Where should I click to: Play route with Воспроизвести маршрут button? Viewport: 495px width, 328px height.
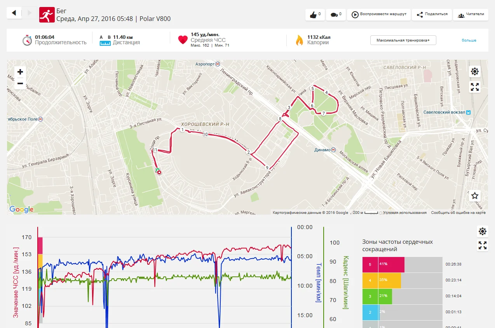point(379,14)
